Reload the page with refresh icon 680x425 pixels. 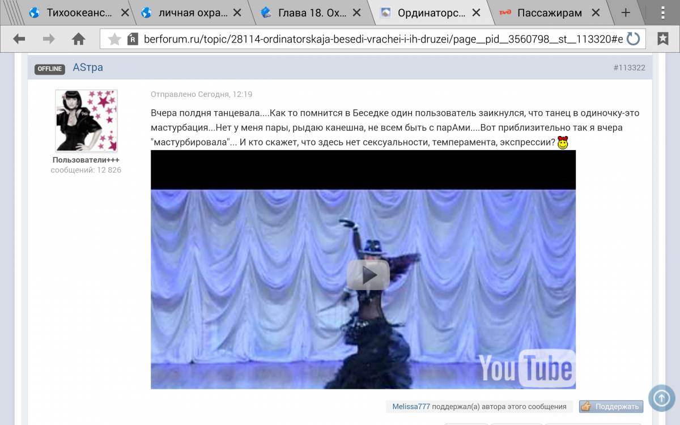coord(633,39)
